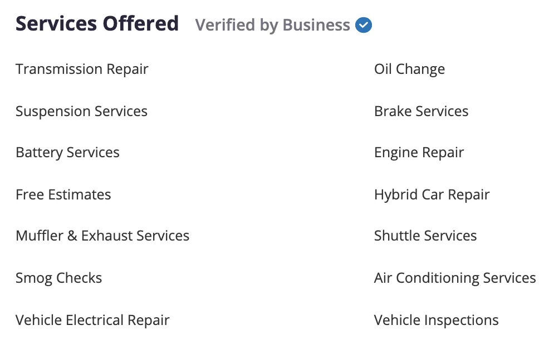Click the Free Estimates entry
Screen dimensions: 549x350
tap(63, 194)
